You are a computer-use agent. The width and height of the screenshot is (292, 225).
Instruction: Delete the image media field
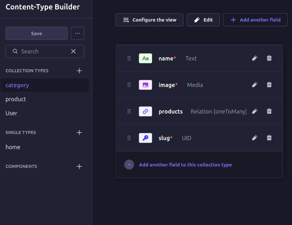[269, 85]
